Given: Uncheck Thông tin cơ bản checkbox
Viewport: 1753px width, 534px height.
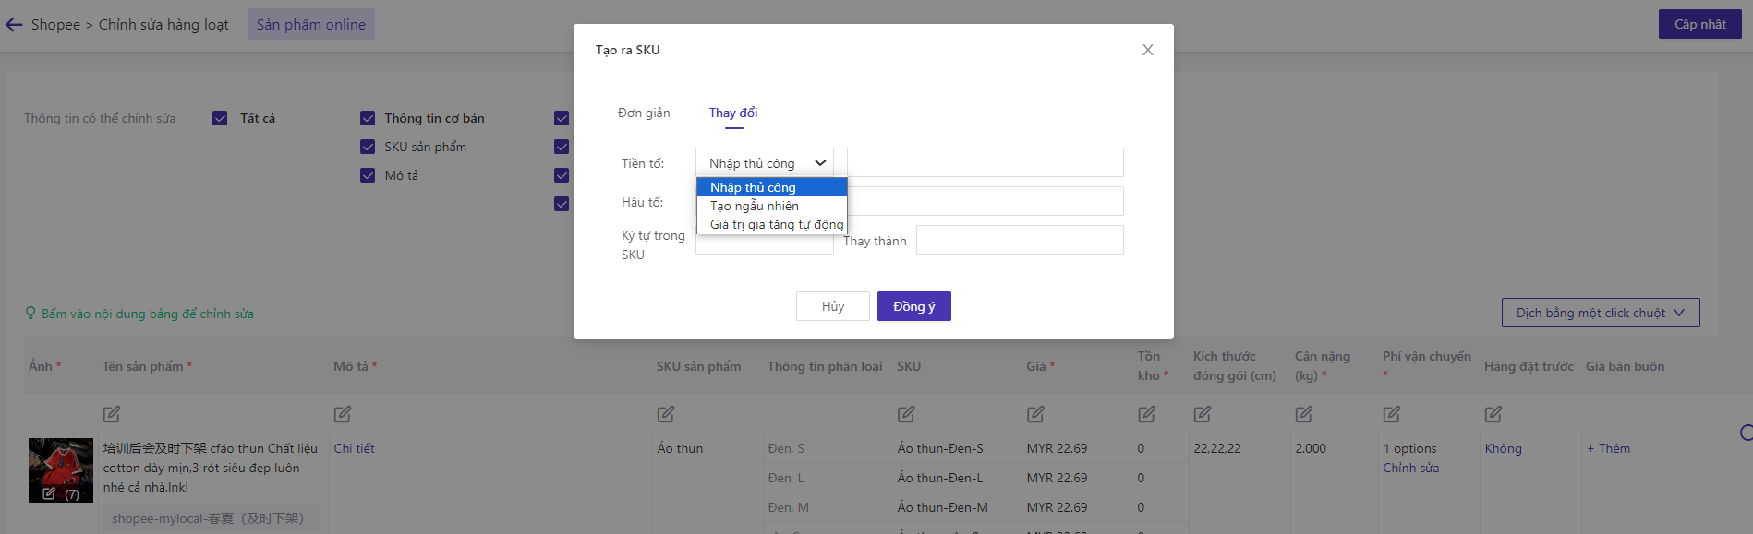Looking at the screenshot, I should (x=368, y=118).
